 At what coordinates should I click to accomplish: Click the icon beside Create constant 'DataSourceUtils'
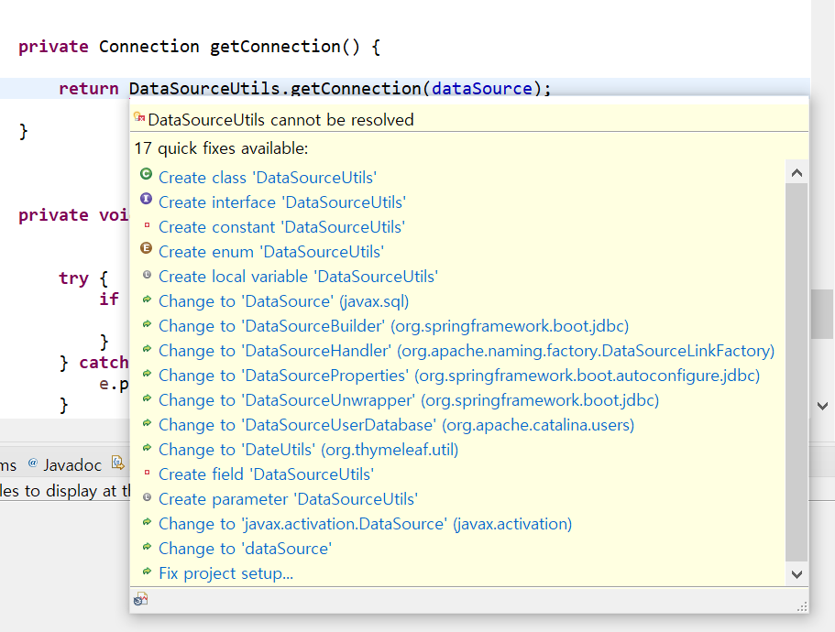147,224
